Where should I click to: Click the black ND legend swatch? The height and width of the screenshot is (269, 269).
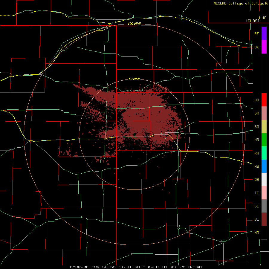(x=264, y=233)
